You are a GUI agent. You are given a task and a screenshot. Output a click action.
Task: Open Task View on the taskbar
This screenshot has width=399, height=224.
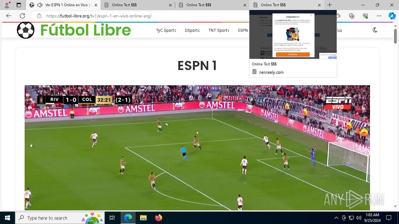pos(112,218)
